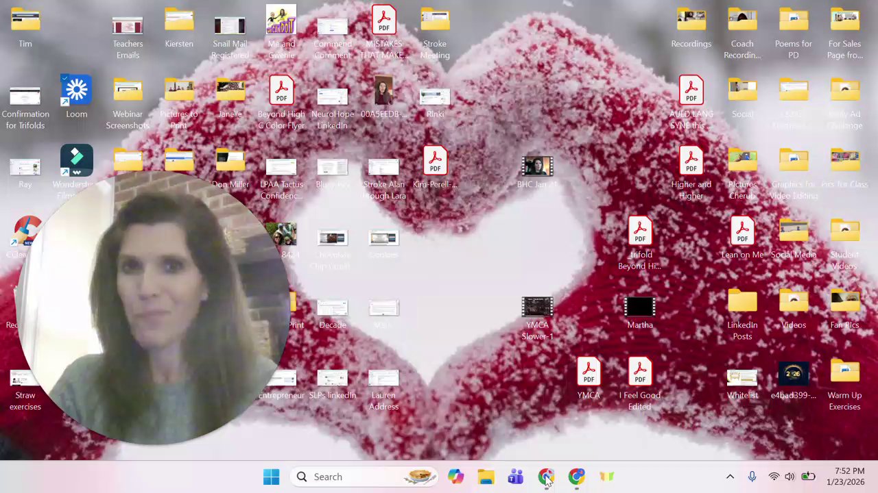The width and height of the screenshot is (878, 493).
Task: Open the trifold Beyond Hi PDF
Action: coord(639,244)
